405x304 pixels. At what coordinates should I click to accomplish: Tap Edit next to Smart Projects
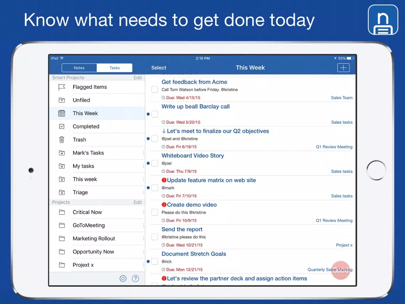(x=138, y=78)
